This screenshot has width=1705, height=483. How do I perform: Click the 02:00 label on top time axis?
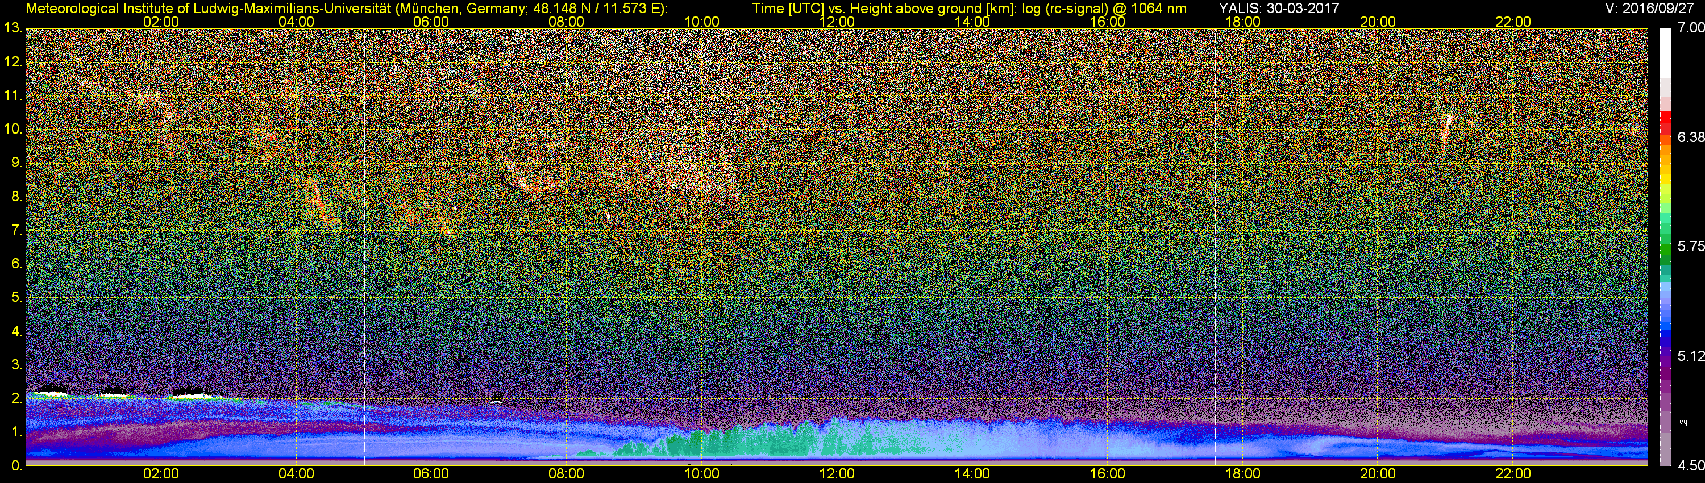pos(161,21)
